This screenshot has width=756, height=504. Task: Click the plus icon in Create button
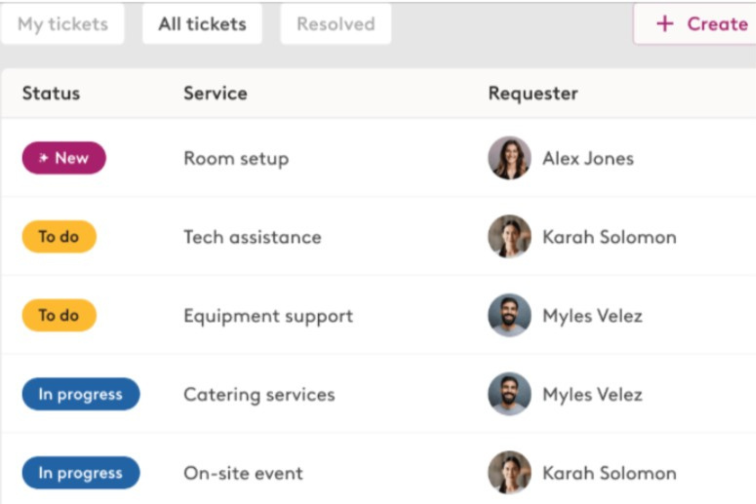(x=665, y=24)
